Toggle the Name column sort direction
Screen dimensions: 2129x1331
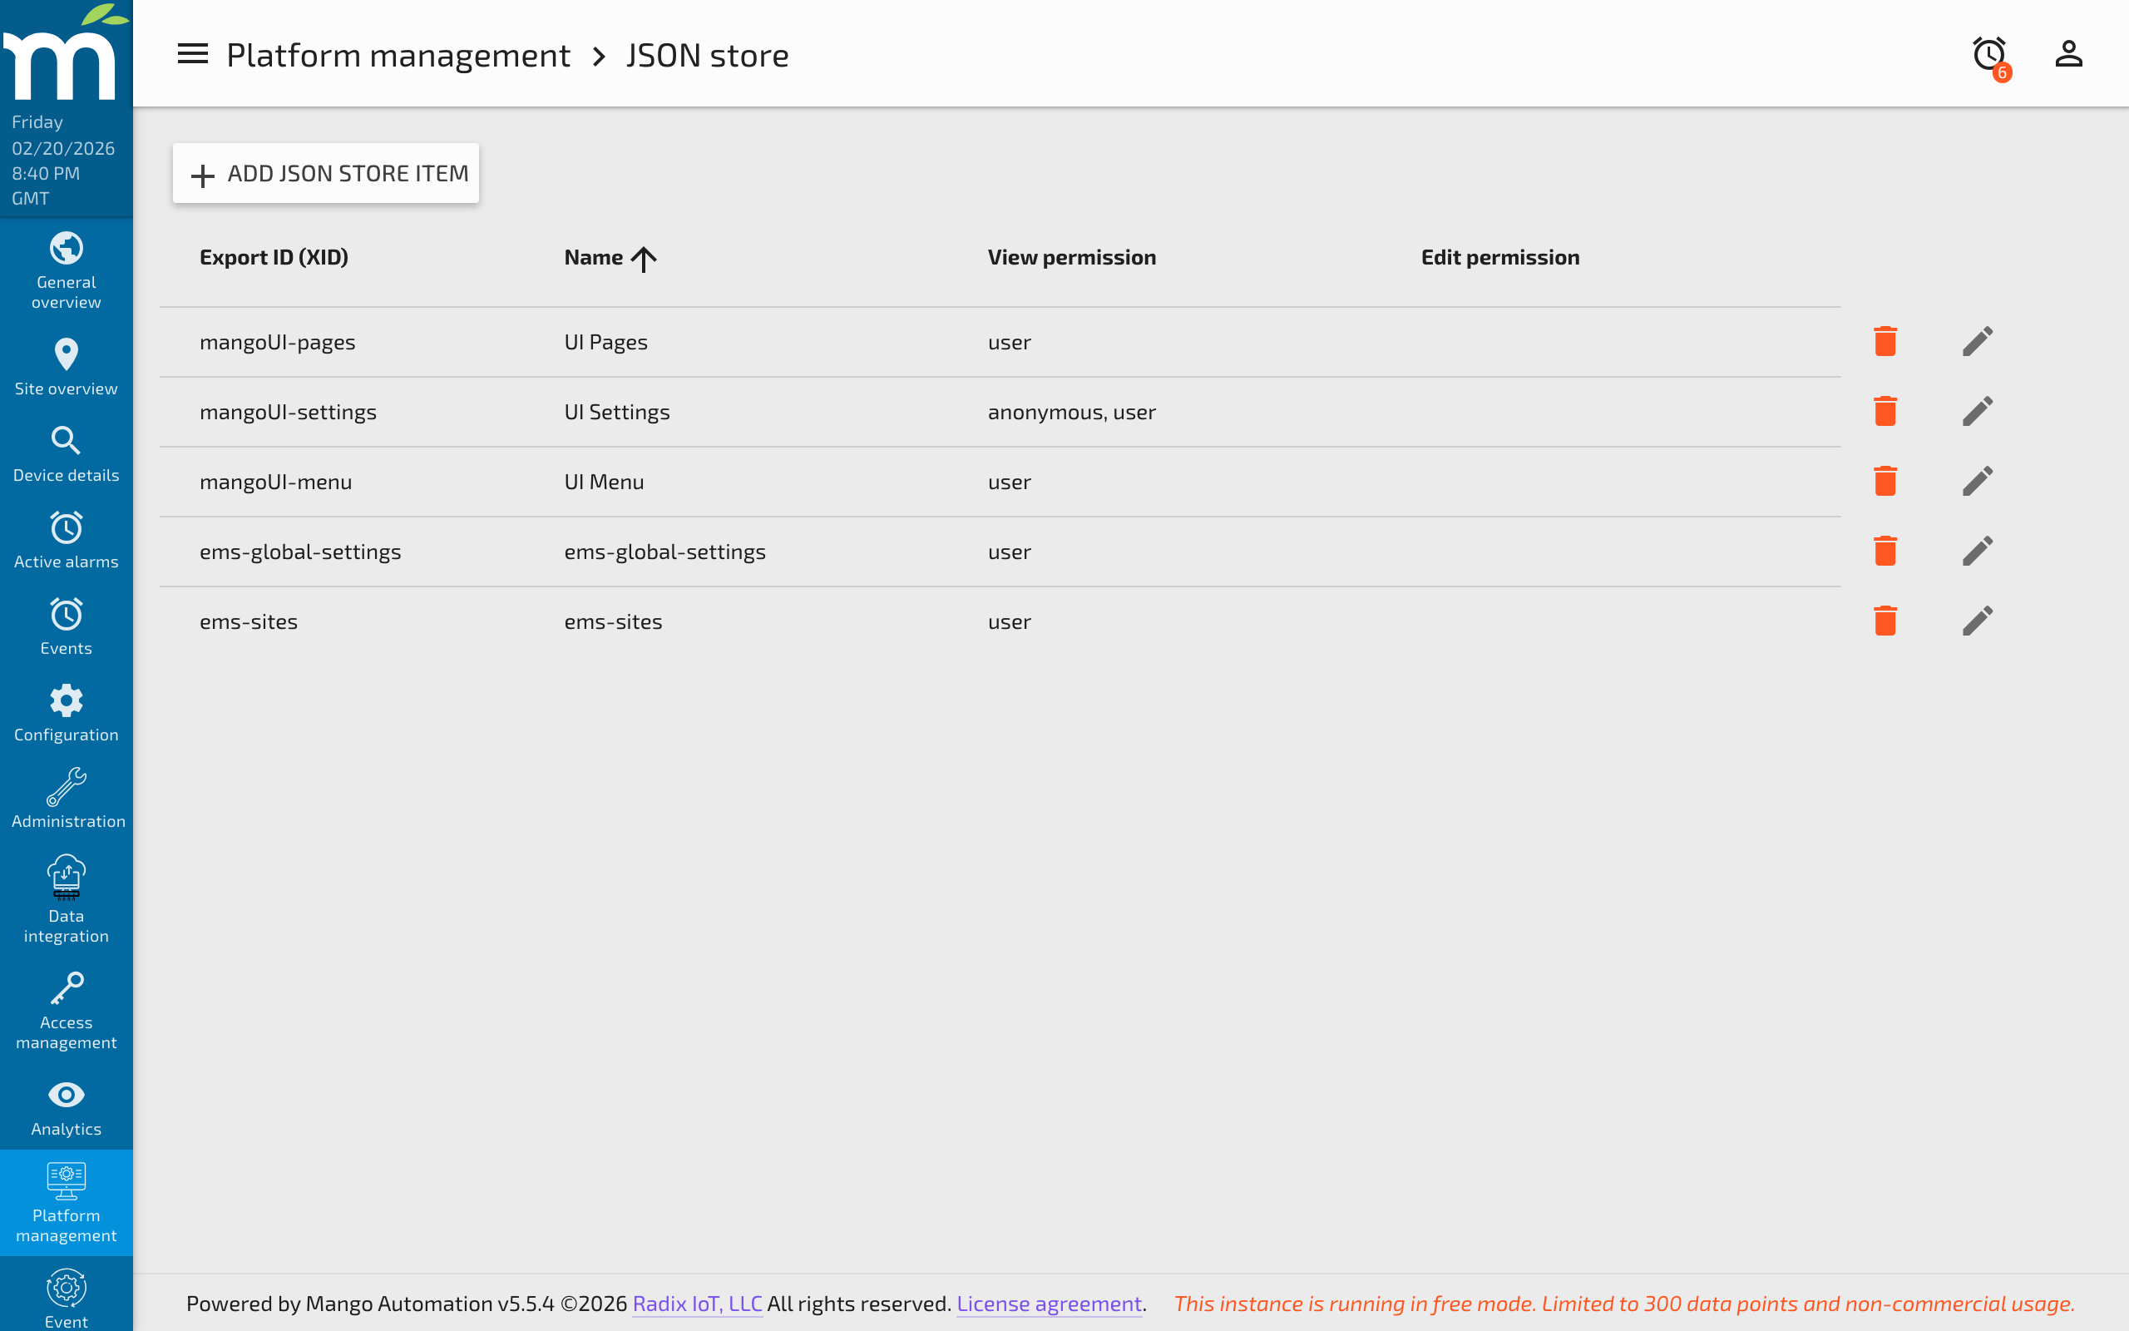[644, 258]
